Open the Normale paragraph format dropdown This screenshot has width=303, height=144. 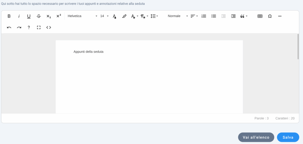(178, 16)
